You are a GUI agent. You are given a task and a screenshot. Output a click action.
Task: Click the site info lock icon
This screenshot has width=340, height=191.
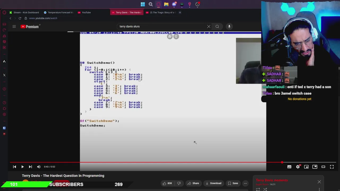25,18
